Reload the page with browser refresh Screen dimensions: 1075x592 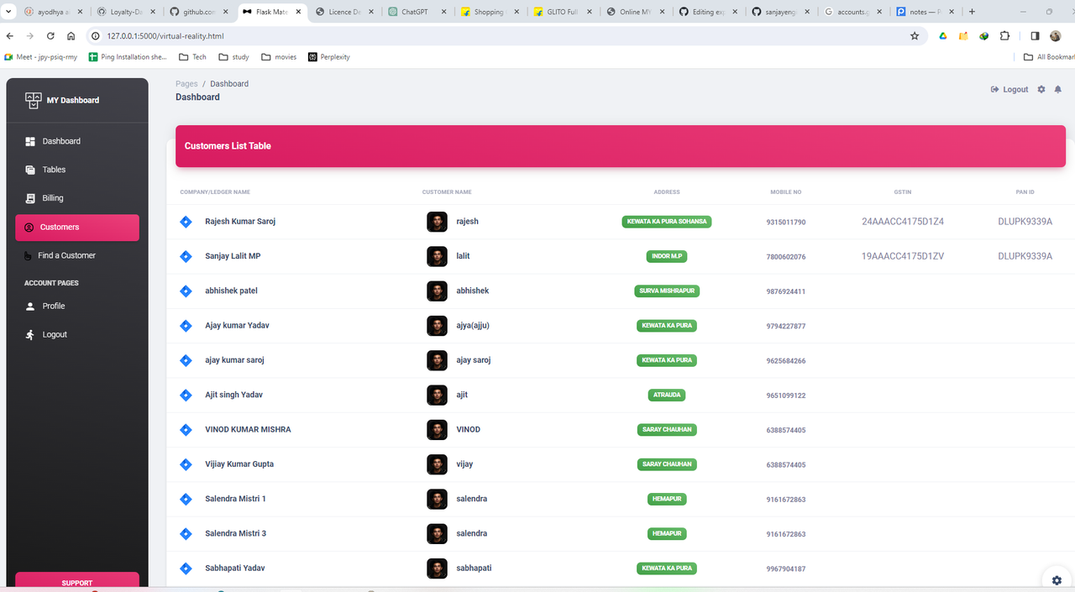pyautogui.click(x=50, y=36)
